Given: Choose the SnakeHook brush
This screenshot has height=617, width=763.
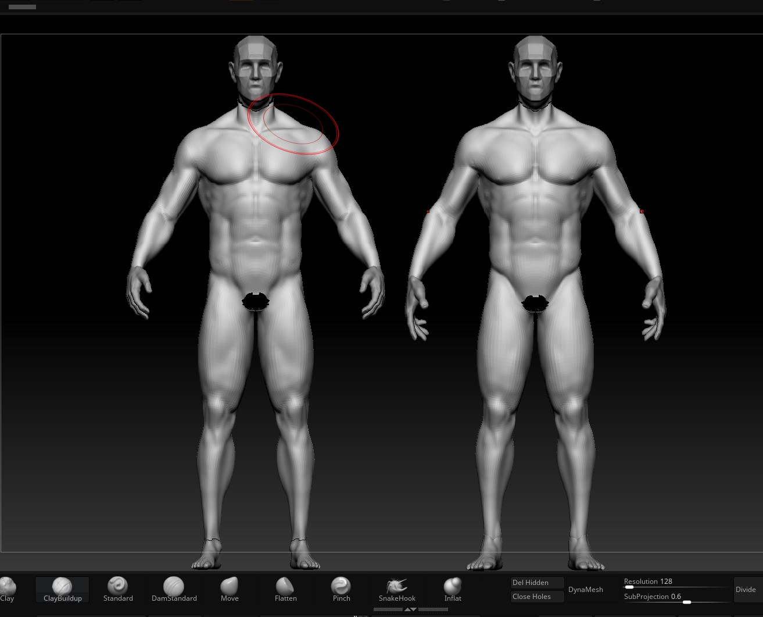Looking at the screenshot, I should [x=397, y=589].
